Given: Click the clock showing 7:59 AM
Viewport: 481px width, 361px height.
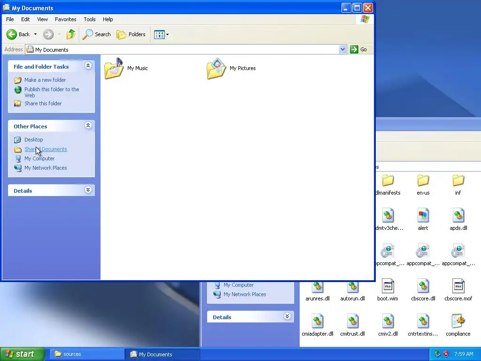Looking at the screenshot, I should pos(464,354).
